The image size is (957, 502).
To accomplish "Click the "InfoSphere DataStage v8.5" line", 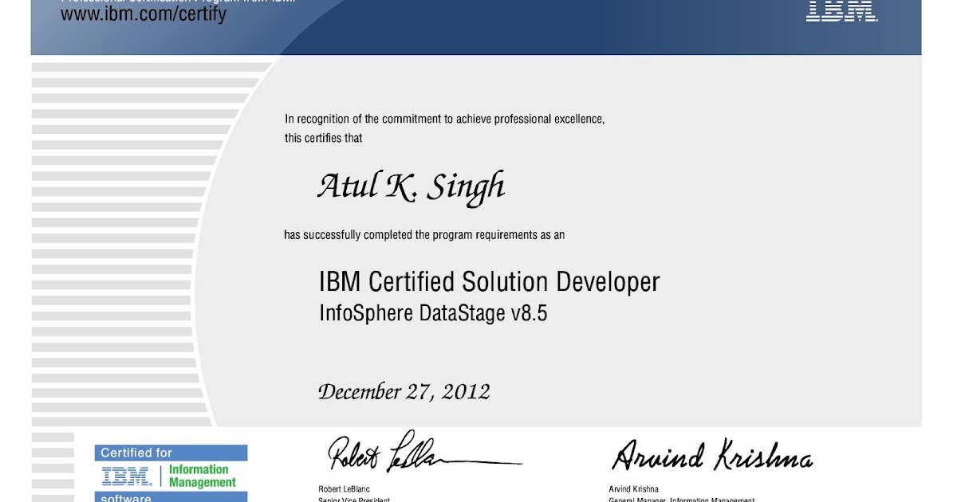I will coord(433,313).
